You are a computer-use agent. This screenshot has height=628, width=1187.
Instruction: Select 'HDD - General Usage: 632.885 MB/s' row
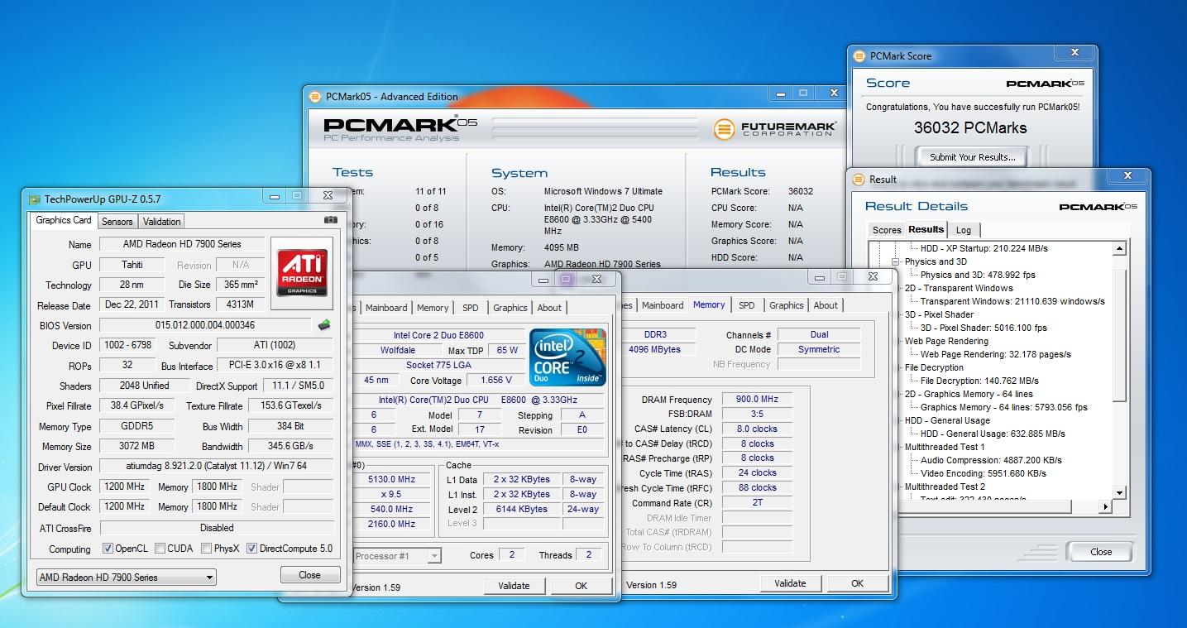[993, 434]
